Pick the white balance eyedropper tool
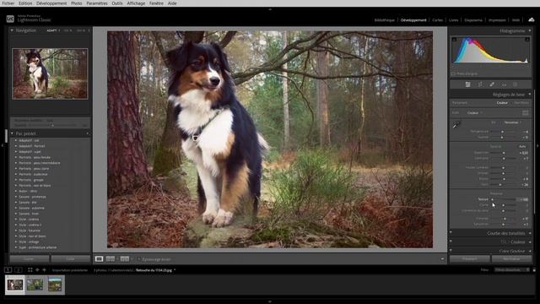 pyautogui.click(x=456, y=125)
